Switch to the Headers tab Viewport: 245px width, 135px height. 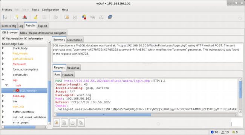[68, 75]
